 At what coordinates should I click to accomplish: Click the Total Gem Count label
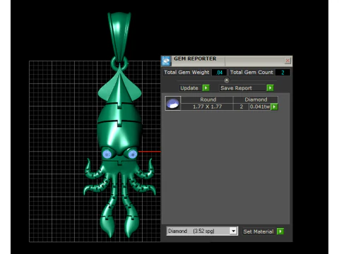click(x=251, y=72)
